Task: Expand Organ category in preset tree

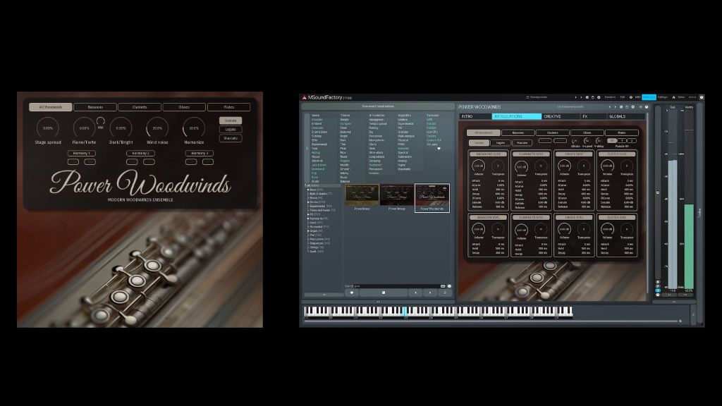Action: point(309,231)
